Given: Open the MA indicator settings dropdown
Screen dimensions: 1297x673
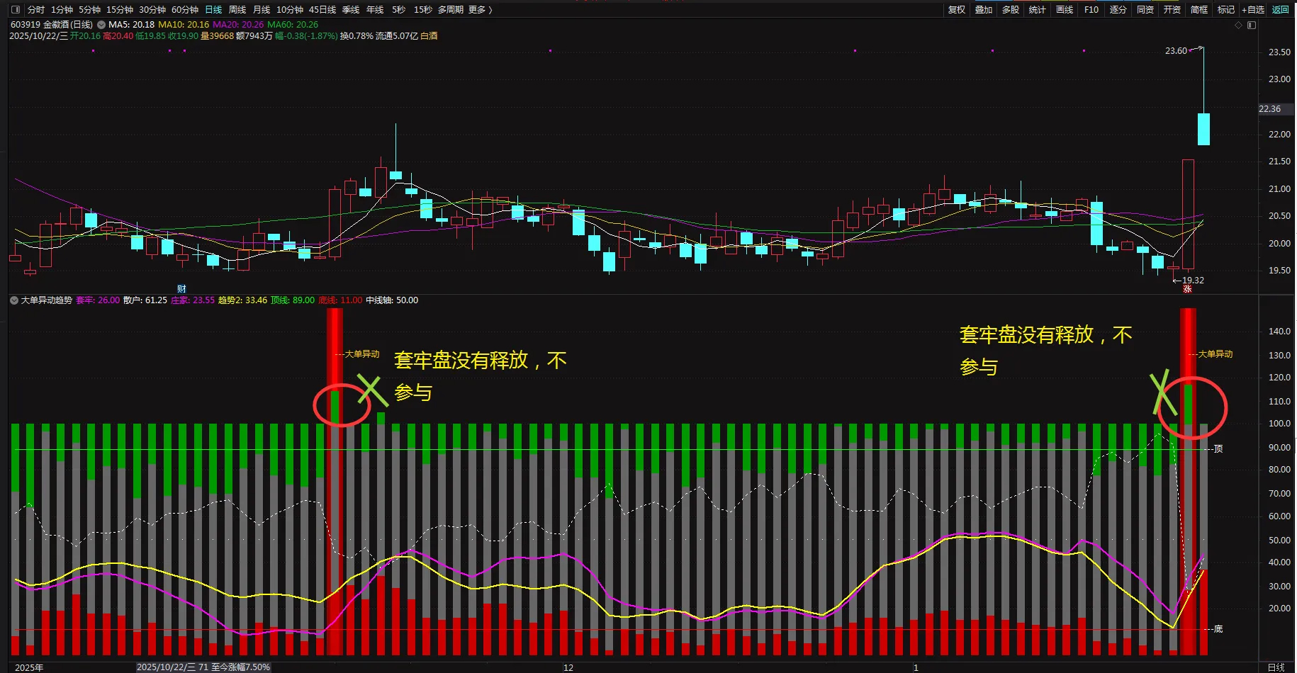Looking at the screenshot, I should 101,25.
